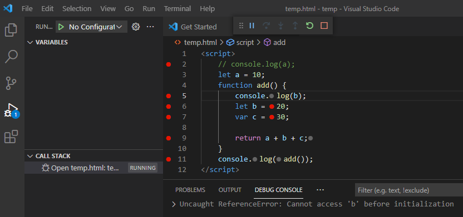This screenshot has width=463, height=217.
Task: Place cursor on the let a = 10 line
Action: 242,75
